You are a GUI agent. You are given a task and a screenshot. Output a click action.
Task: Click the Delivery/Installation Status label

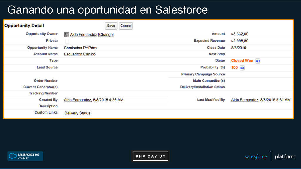(x=202, y=87)
